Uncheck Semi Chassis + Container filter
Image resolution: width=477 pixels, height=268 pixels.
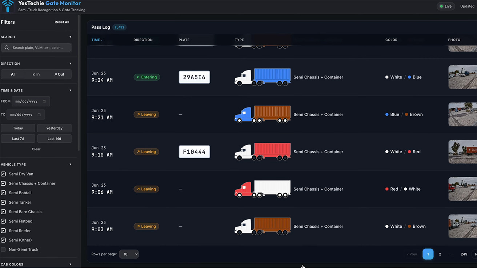click(3, 183)
